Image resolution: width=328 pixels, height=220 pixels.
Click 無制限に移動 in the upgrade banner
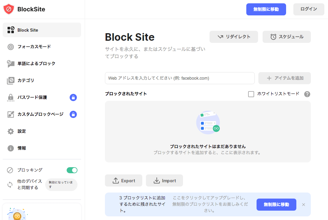276,205
